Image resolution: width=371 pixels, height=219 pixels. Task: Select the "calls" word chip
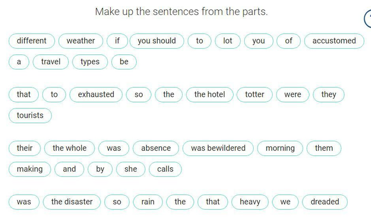(165, 169)
